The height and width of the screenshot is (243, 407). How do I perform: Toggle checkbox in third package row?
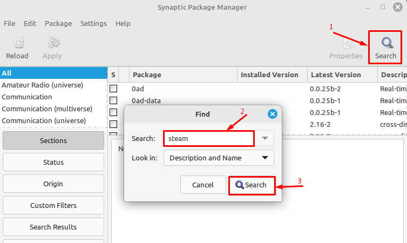click(113, 112)
